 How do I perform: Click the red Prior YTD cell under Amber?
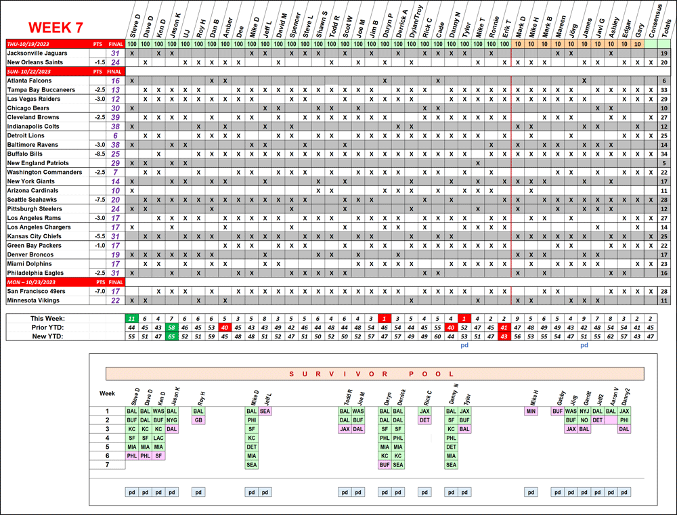[225, 327]
